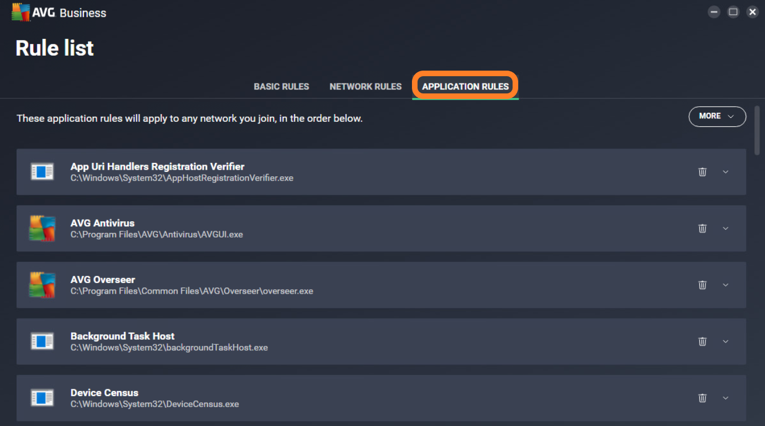Click the Device Census application icon

(42, 398)
